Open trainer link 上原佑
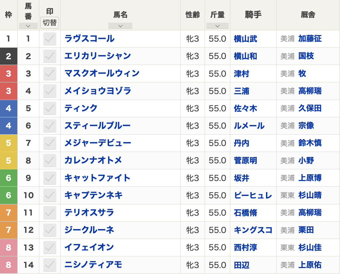This screenshot has width=340, height=274. [310, 265]
